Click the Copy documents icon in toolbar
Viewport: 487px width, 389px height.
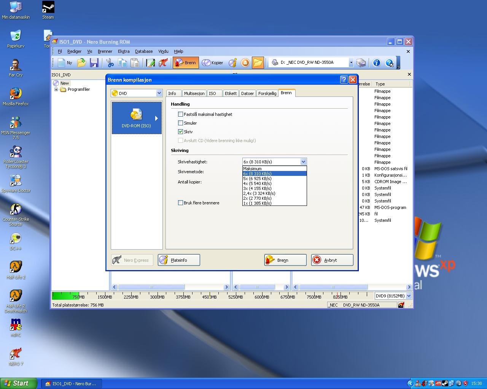click(122, 63)
